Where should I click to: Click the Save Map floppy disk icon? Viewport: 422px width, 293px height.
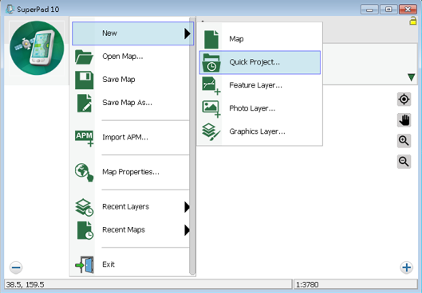[85, 80]
